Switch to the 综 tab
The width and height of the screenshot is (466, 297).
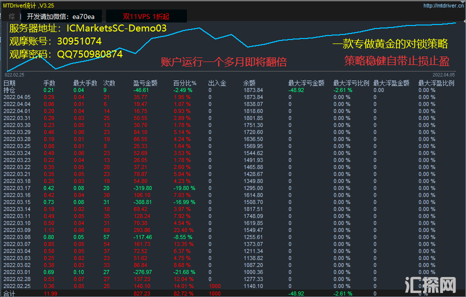11,16
